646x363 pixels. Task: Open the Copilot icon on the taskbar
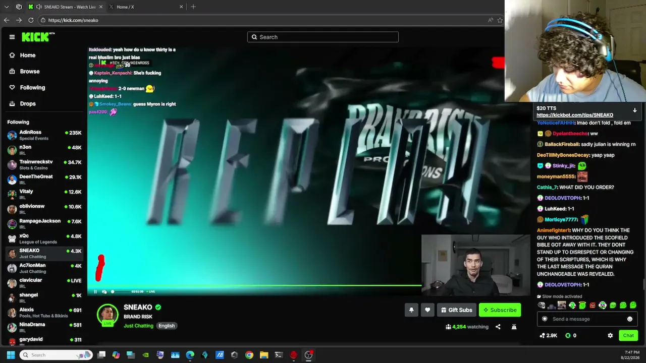116,355
